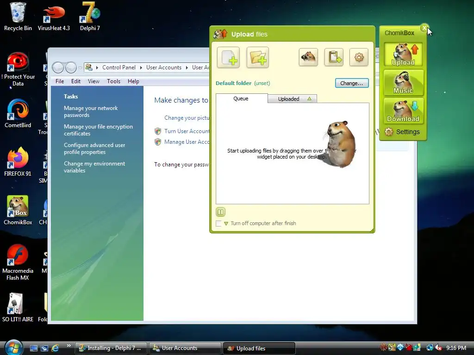Viewport: 474px width, 355px height.
Task: Click Switch between windows quick launch icon
Action: coord(44,348)
